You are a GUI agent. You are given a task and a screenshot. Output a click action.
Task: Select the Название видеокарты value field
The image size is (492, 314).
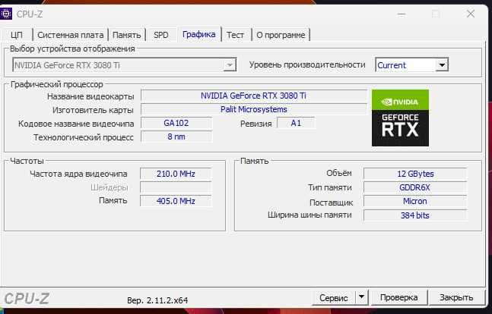(x=253, y=96)
